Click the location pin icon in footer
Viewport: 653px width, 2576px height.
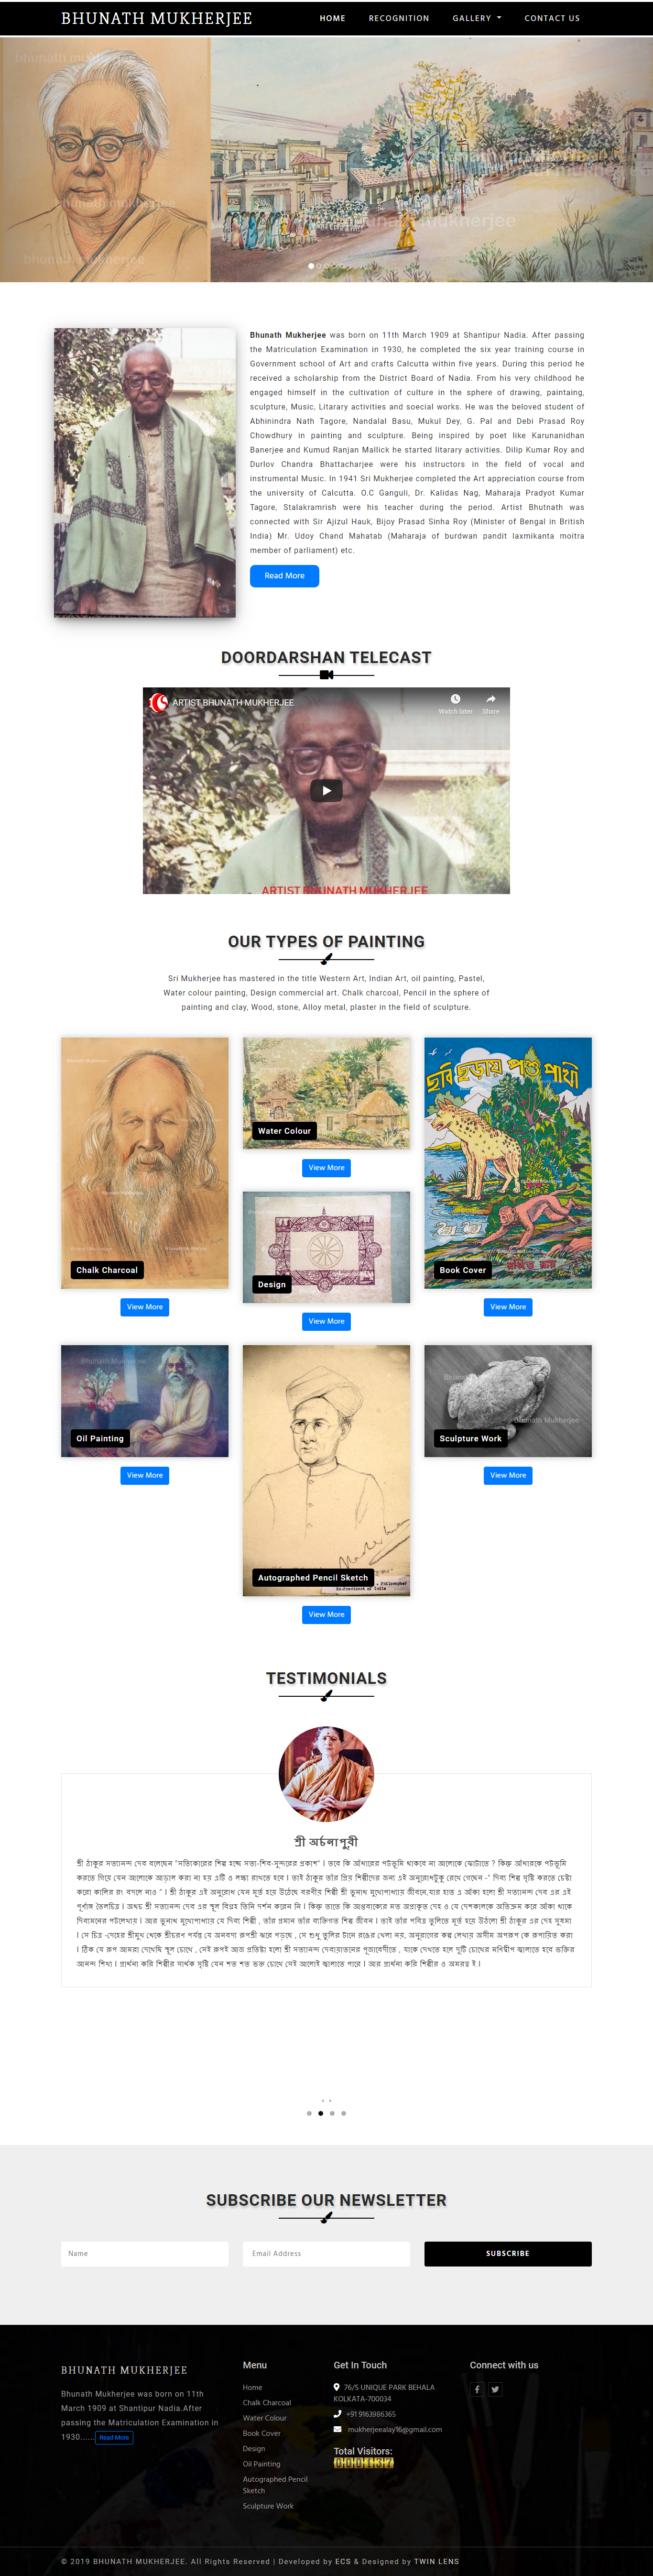[337, 2387]
